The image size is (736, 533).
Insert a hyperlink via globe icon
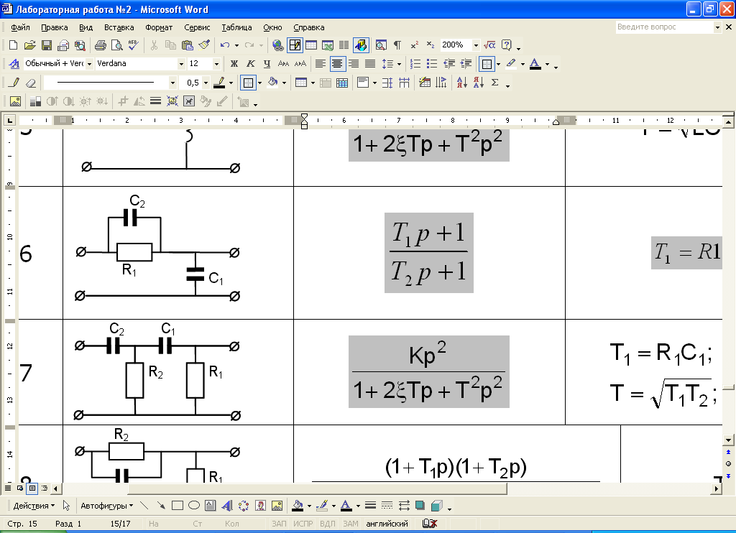(278, 45)
